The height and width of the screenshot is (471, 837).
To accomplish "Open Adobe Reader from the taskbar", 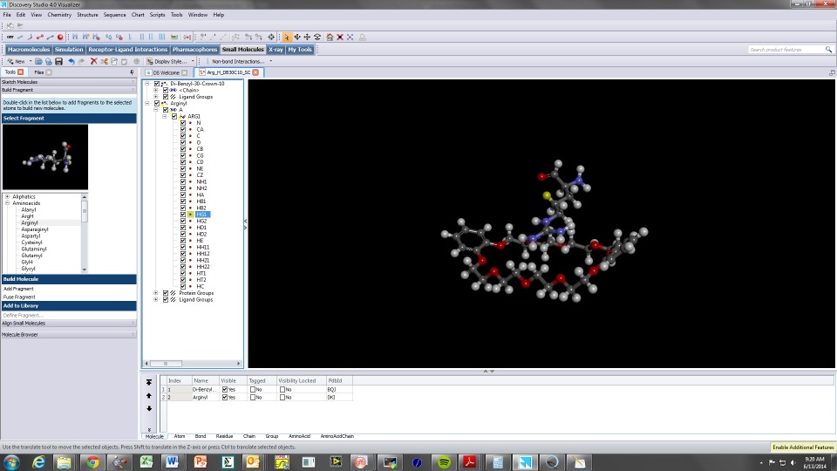I will 470,462.
